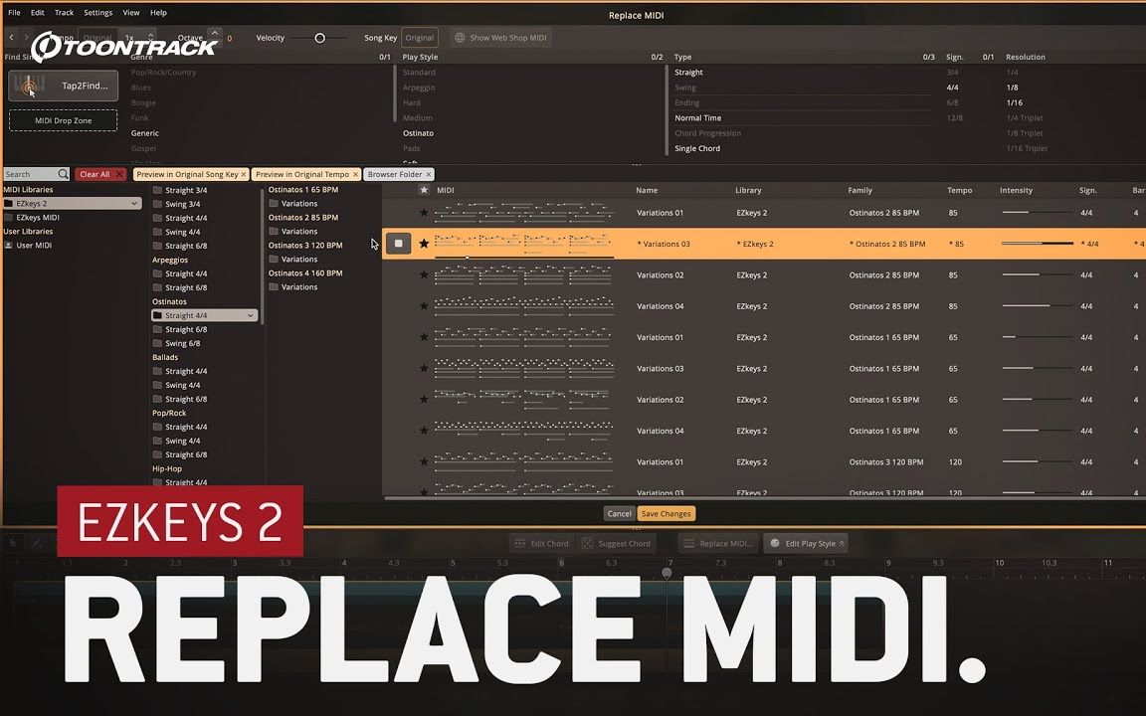Remove the Preview in Original Tempo filter
The height and width of the screenshot is (716, 1146).
[356, 172]
